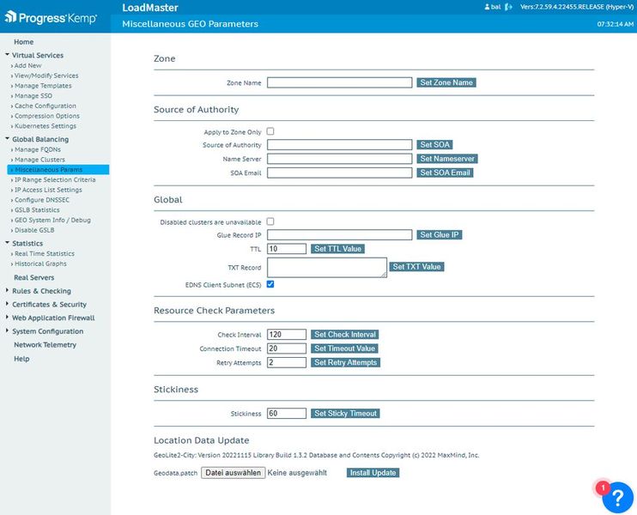Open IP Access List Settings
637x515 pixels.
coord(48,190)
